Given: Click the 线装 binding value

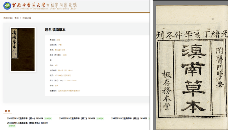Looking at the screenshot, I should (x=56, y=86).
